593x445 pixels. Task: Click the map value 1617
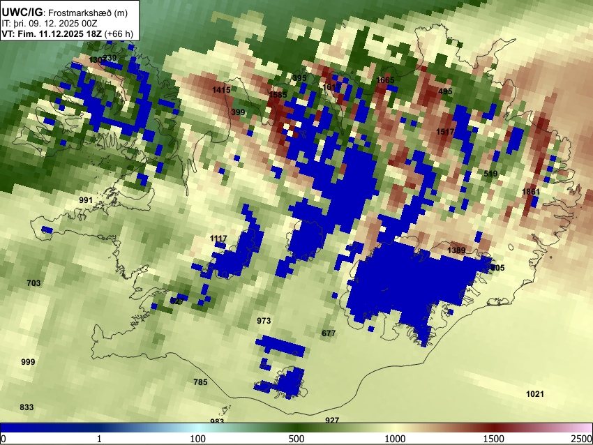(x=331, y=87)
